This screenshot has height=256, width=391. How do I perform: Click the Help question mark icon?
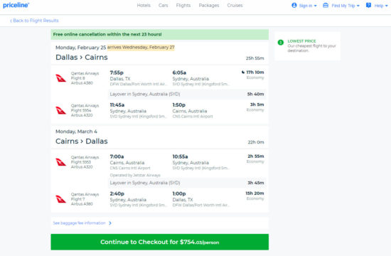[x=368, y=5]
